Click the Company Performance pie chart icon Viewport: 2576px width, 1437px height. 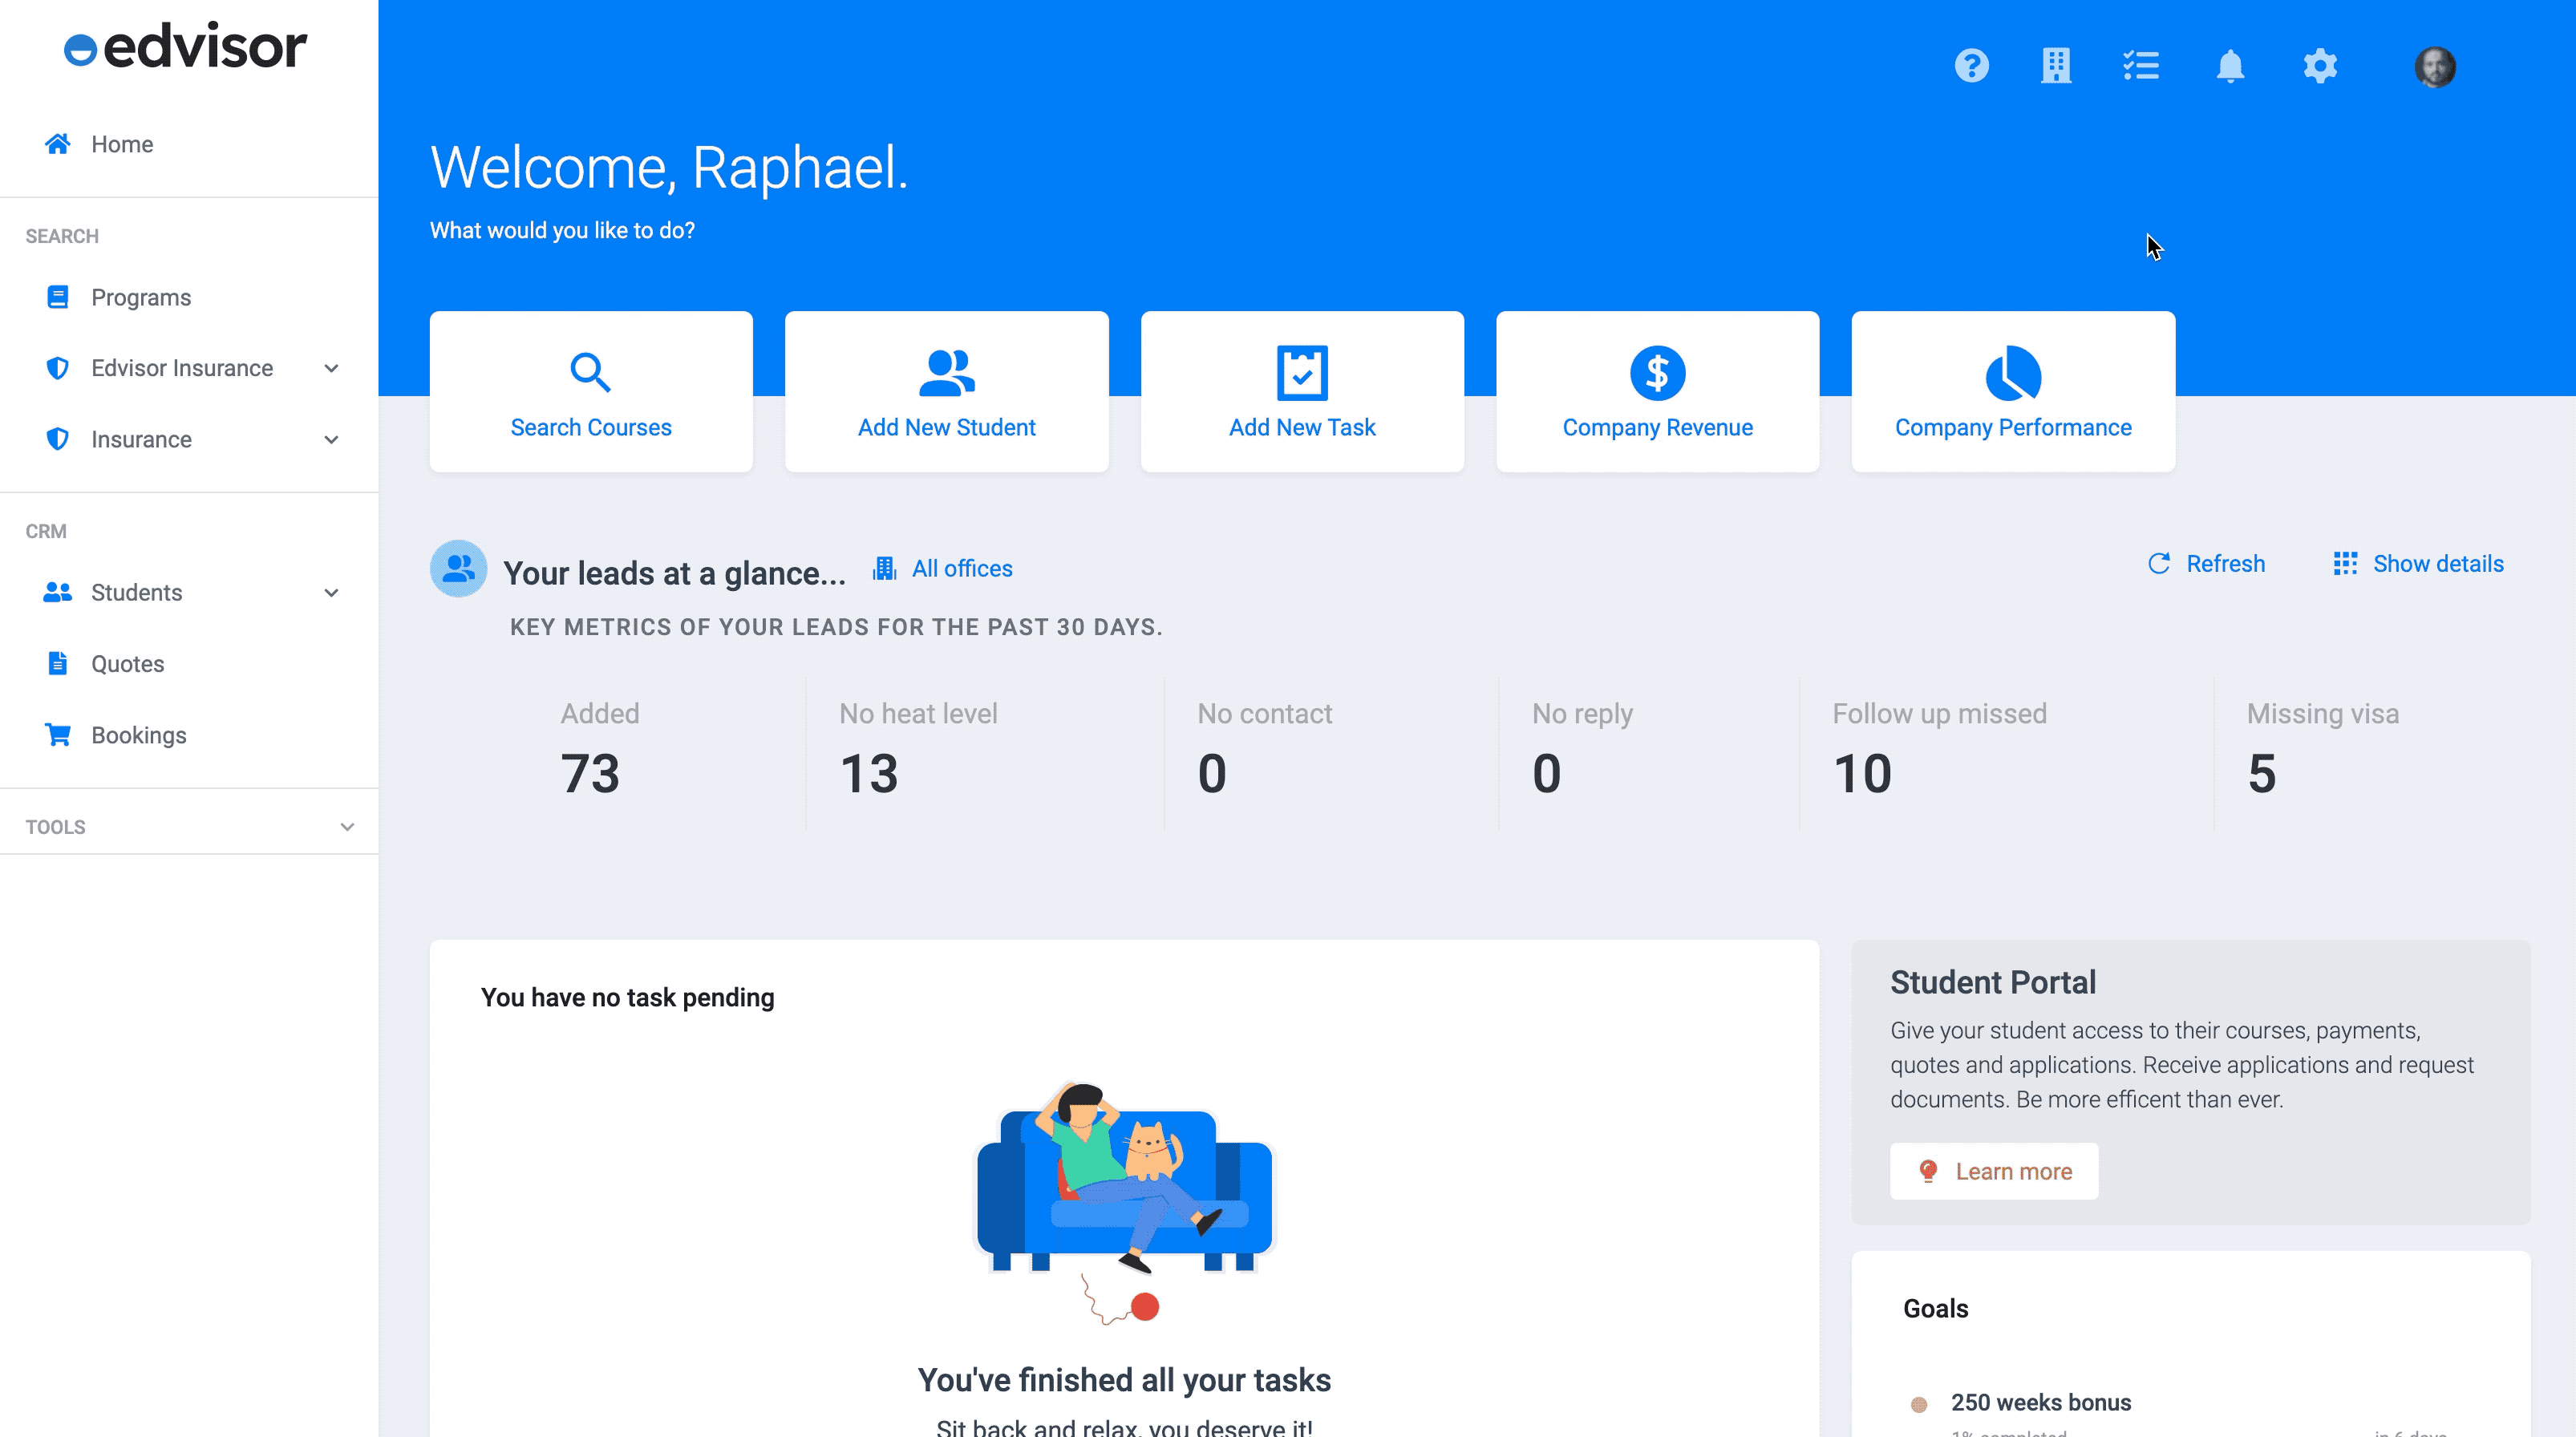pos(2012,373)
